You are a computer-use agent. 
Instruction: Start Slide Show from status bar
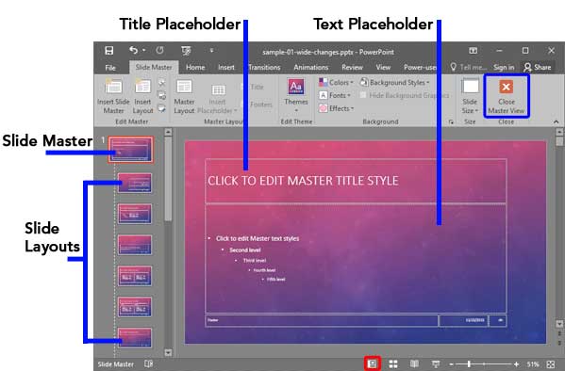pos(436,363)
